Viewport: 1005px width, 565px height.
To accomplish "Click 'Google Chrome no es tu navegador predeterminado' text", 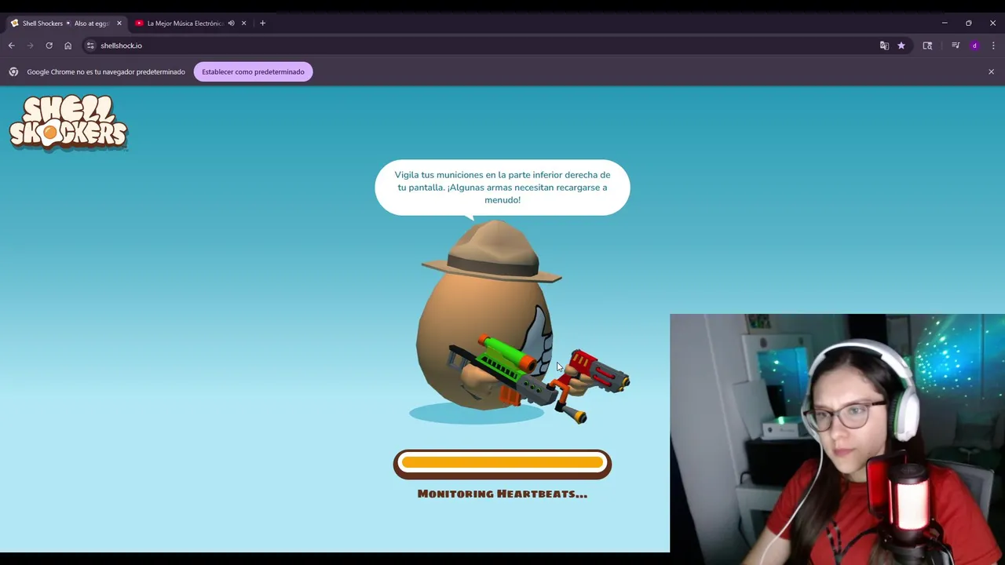I will tap(106, 72).
